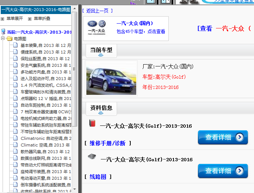The height and width of the screenshot is (193, 254).
Task: Click tree panel scrollbar down arrow
Action: [75, 189]
